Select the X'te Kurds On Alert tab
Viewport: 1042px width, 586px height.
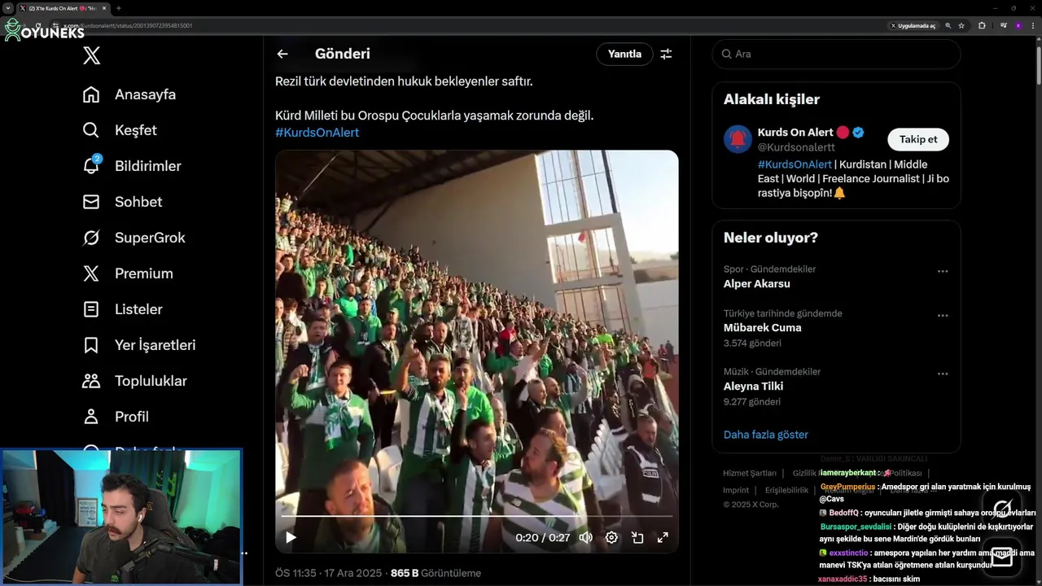pyautogui.click(x=62, y=8)
